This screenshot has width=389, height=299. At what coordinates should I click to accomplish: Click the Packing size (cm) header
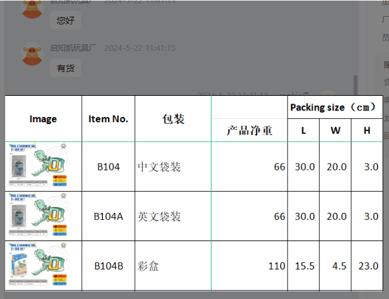coord(333,107)
